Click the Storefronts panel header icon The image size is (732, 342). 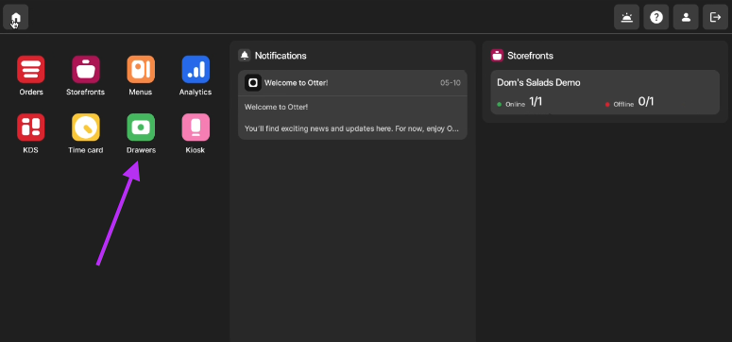[497, 55]
